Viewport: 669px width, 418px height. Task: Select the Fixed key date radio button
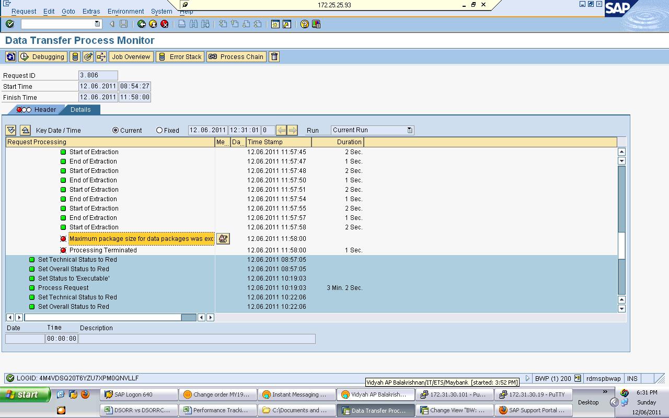(158, 130)
